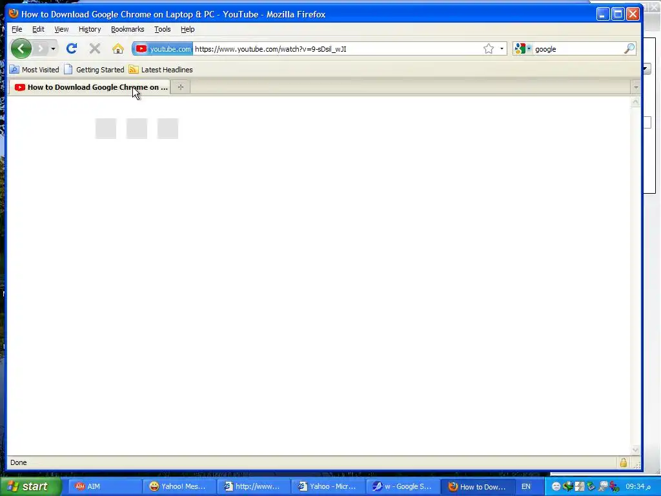This screenshot has height=496, width=661.
Task: Open the Google search engine selector
Action: tap(523, 49)
